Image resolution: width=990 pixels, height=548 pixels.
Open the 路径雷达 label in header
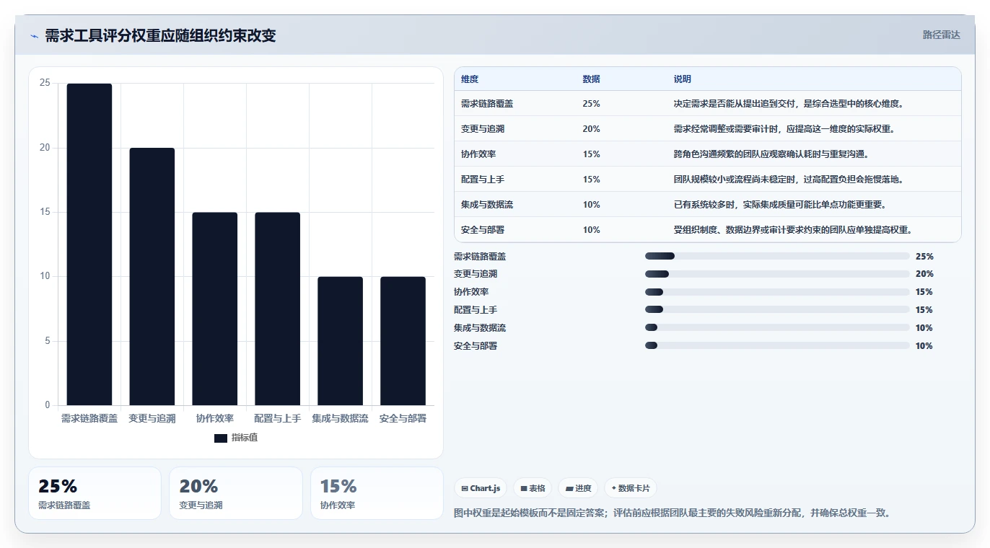point(942,35)
